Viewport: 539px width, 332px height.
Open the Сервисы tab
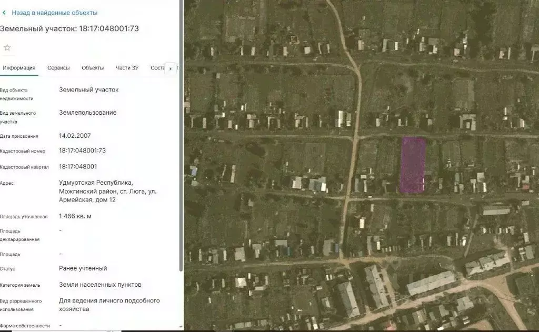(58, 68)
